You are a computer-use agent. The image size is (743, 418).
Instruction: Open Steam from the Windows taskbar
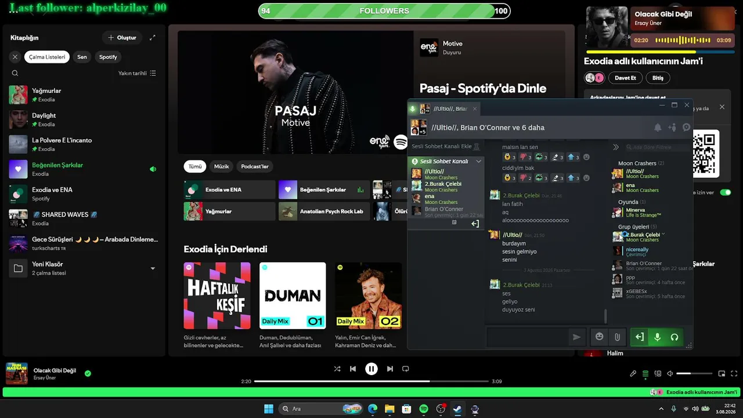coord(457,409)
